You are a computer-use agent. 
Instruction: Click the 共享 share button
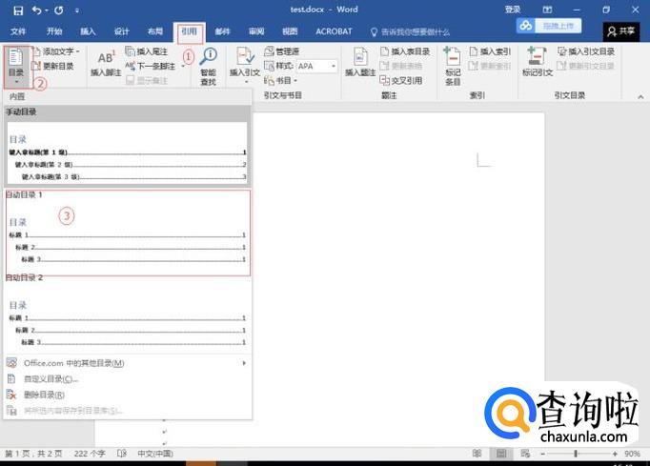pyautogui.click(x=620, y=31)
